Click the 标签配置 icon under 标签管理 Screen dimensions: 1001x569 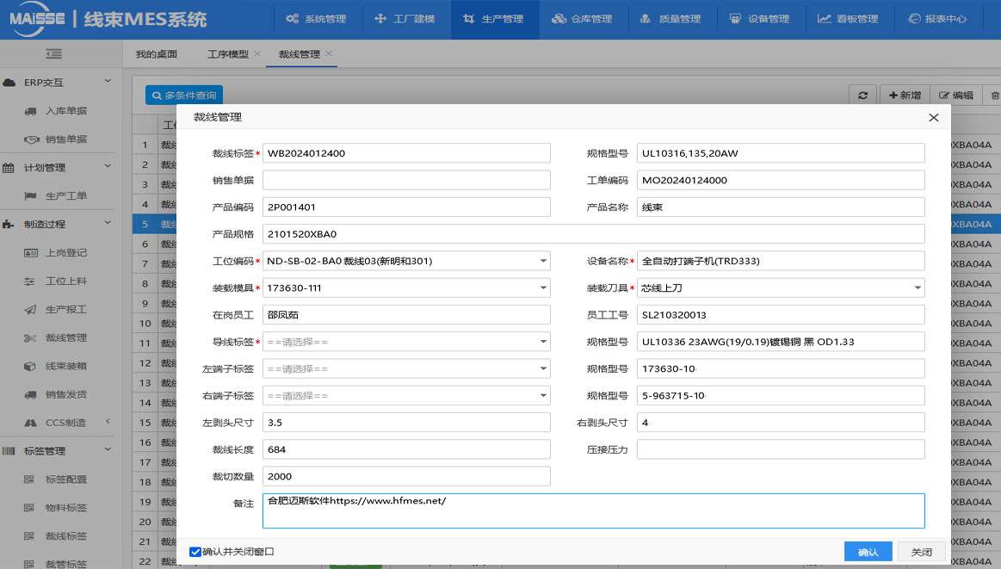(29, 479)
